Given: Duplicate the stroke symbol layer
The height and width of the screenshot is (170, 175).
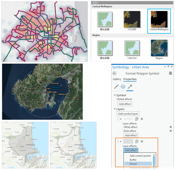Looking at the screenshot, I should (137, 119).
